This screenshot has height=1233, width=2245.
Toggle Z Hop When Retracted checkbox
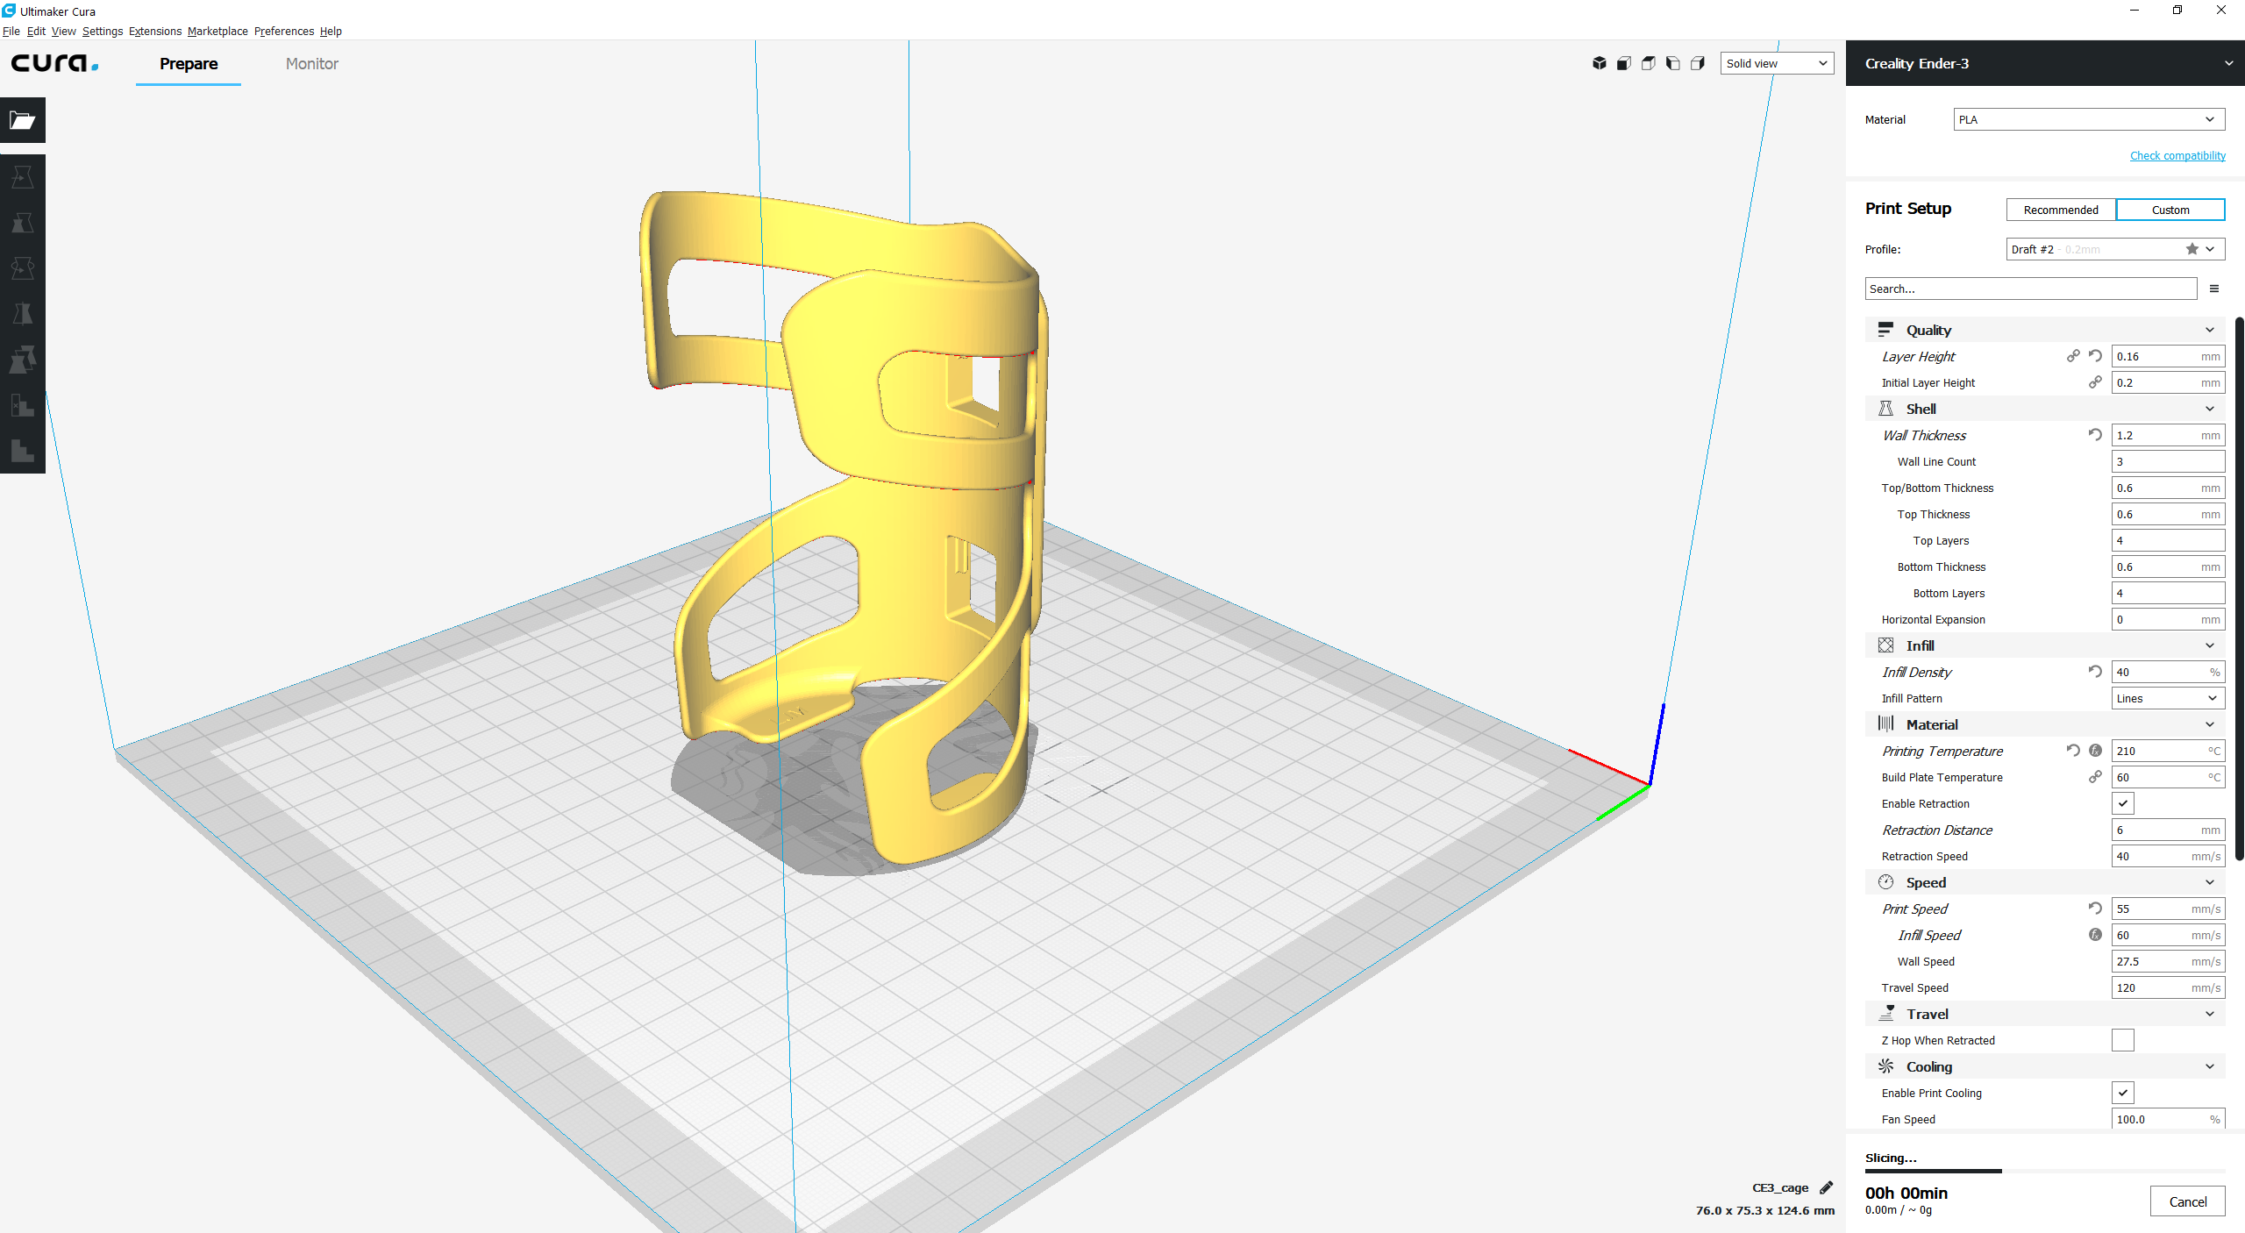point(2123,1040)
